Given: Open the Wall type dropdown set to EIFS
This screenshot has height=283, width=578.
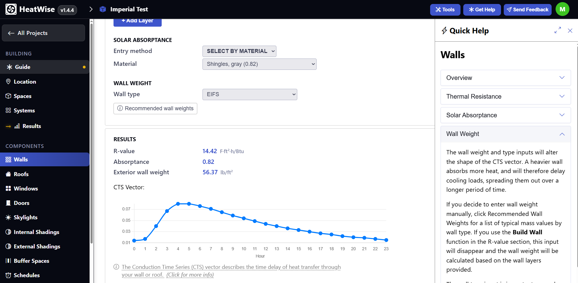Looking at the screenshot, I should (250, 94).
